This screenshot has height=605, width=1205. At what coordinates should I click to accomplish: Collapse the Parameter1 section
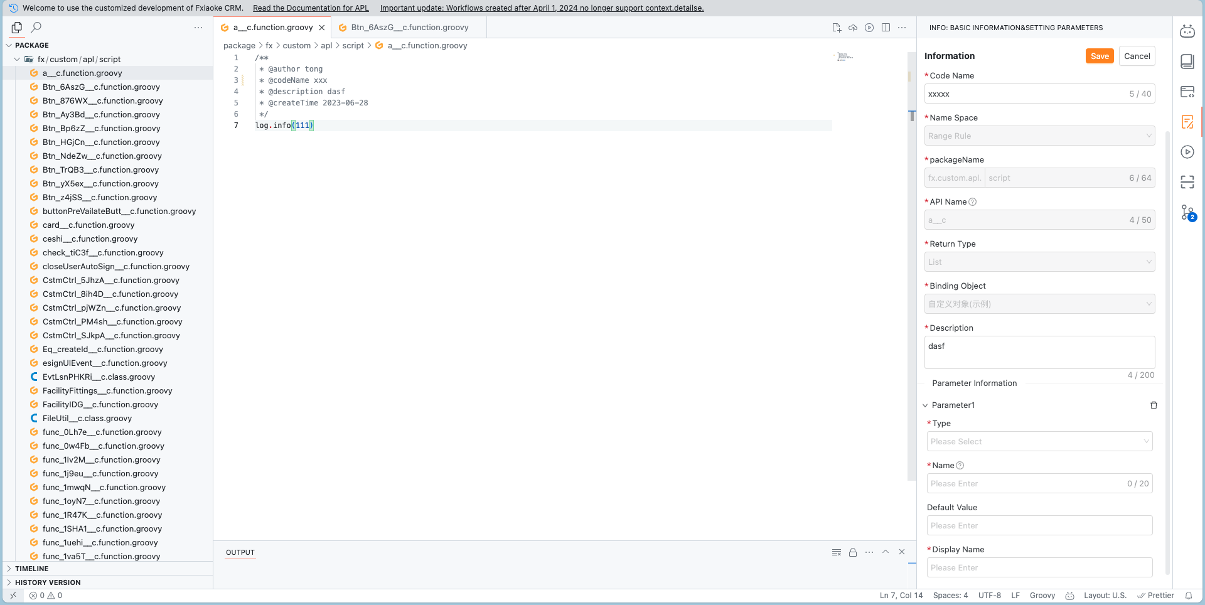pyautogui.click(x=926, y=405)
